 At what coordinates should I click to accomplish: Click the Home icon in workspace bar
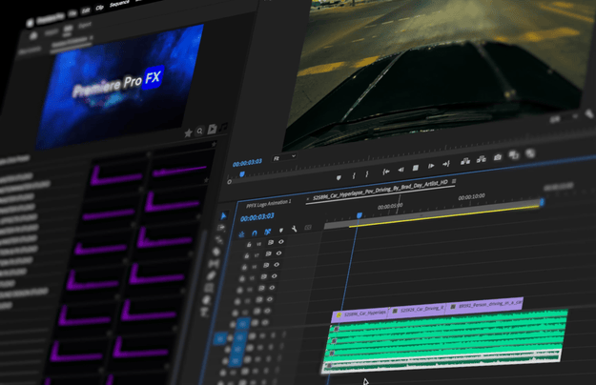pyautogui.click(x=33, y=35)
